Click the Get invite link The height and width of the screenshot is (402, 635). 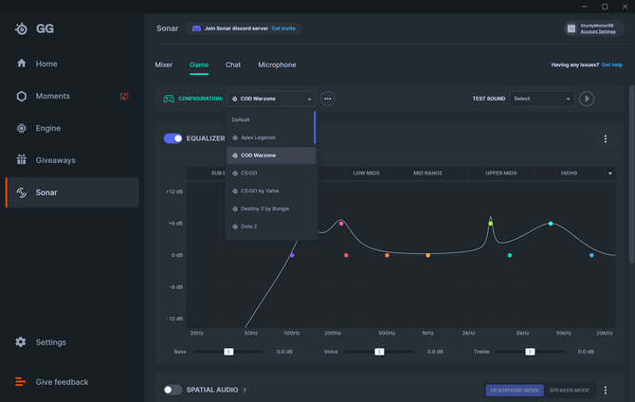(283, 28)
